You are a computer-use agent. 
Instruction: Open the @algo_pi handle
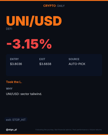point(11,130)
